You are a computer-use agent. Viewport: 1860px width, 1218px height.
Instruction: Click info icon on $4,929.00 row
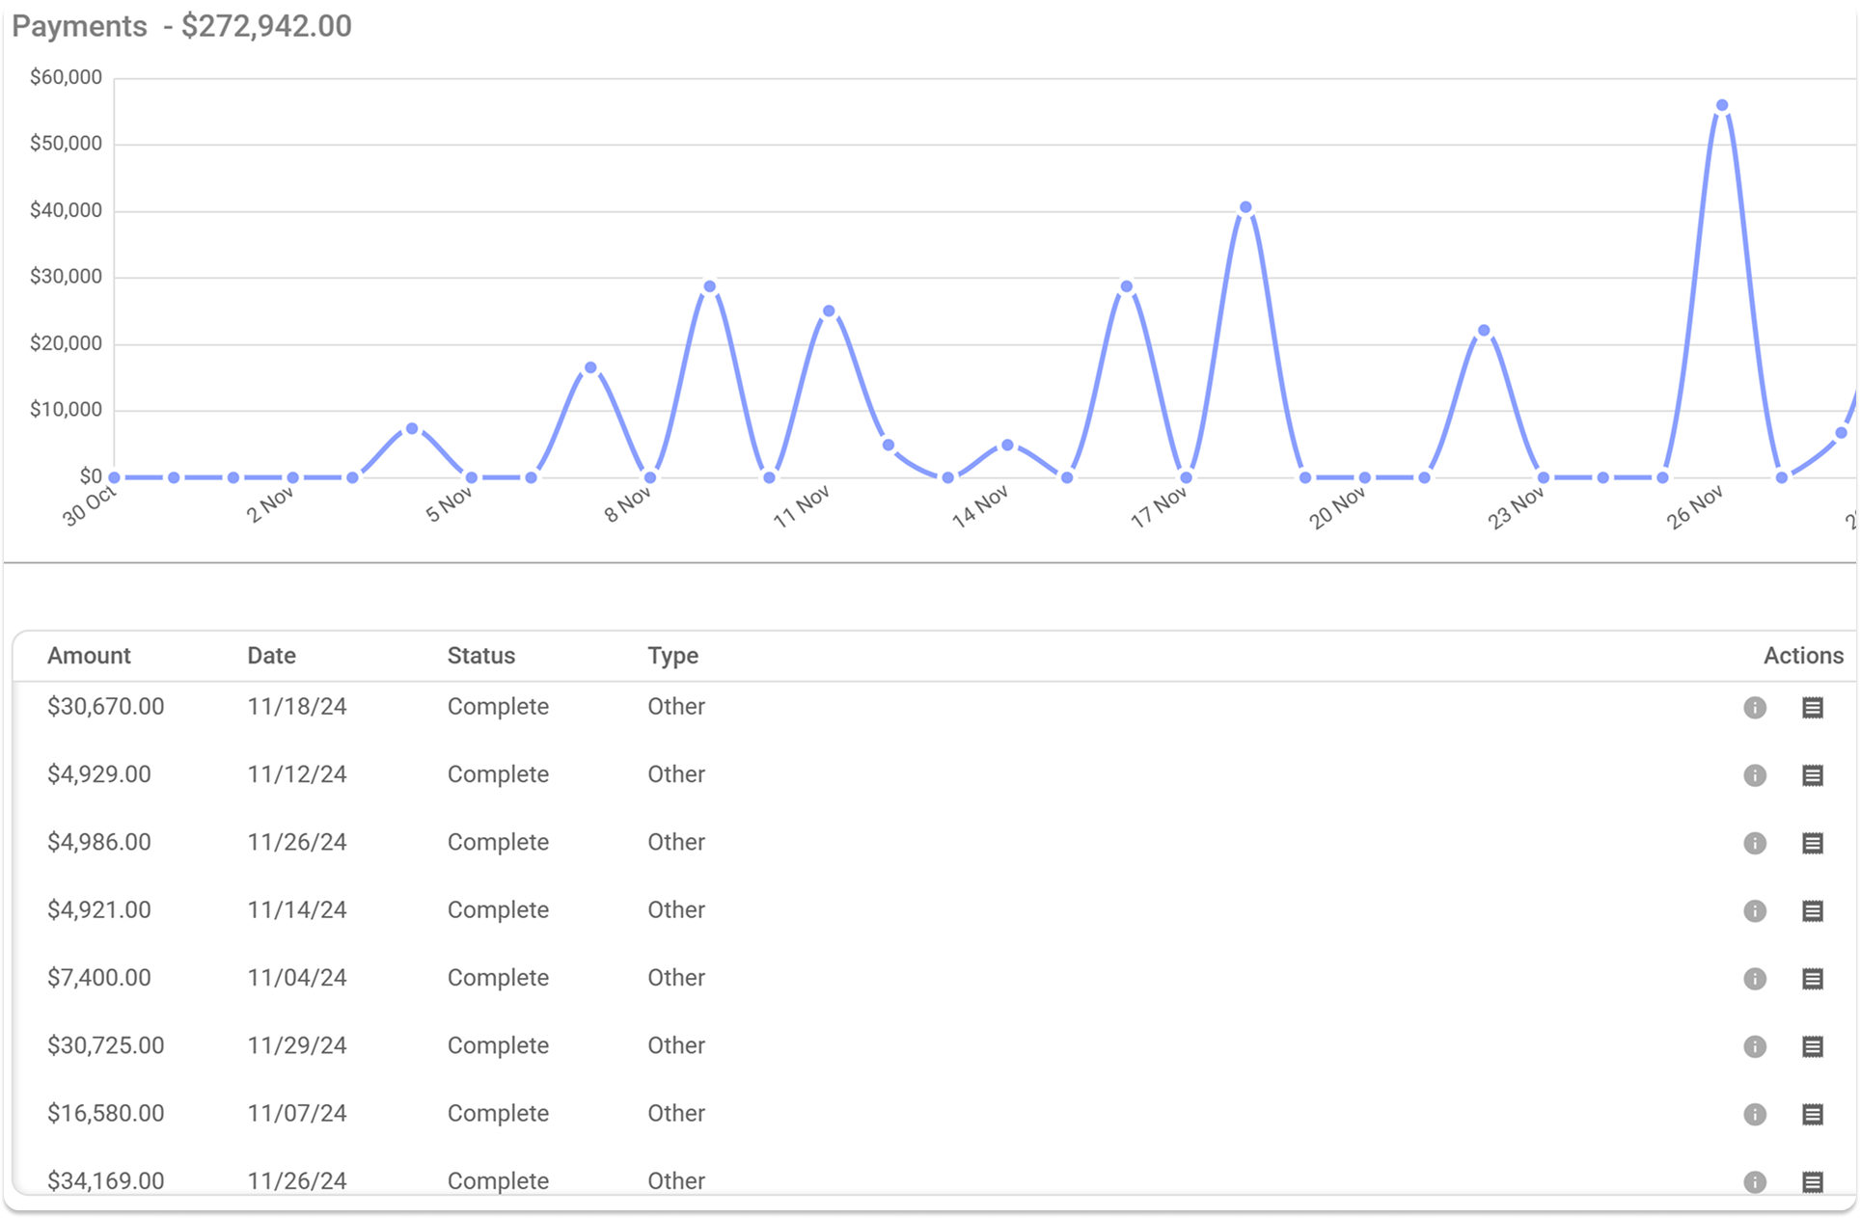pyautogui.click(x=1755, y=775)
